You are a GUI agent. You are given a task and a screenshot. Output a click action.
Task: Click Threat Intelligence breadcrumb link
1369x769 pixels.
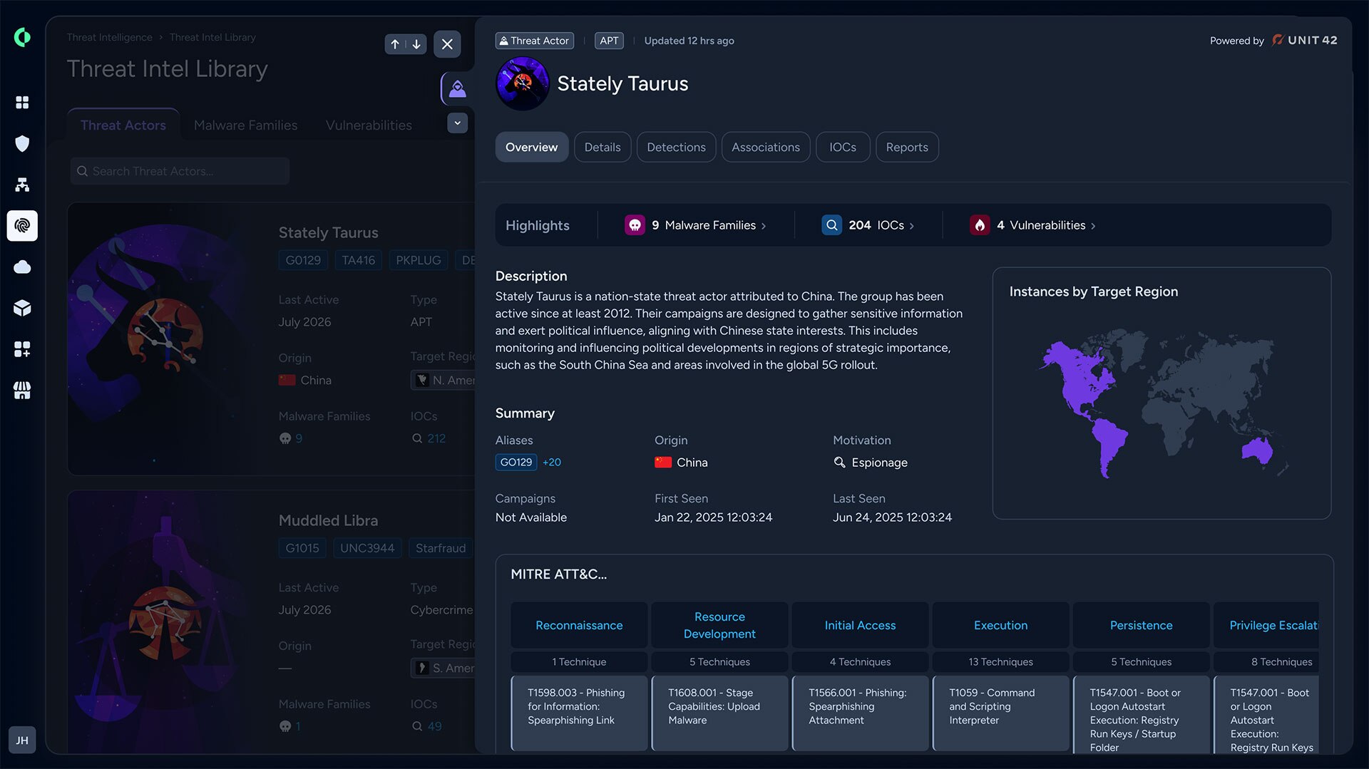(x=110, y=37)
